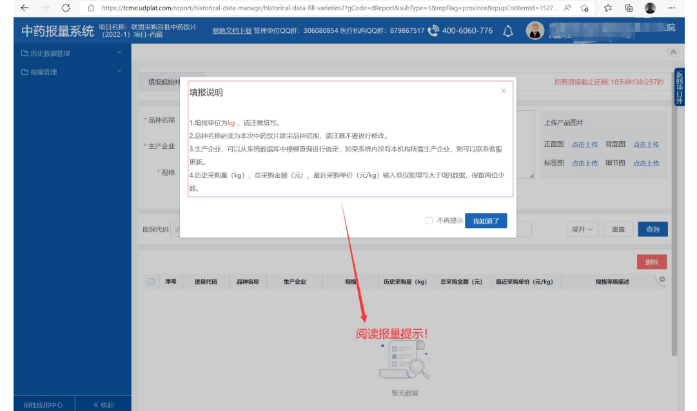
Task: Click the 暂无数据 empty state illustration
Action: (x=404, y=360)
